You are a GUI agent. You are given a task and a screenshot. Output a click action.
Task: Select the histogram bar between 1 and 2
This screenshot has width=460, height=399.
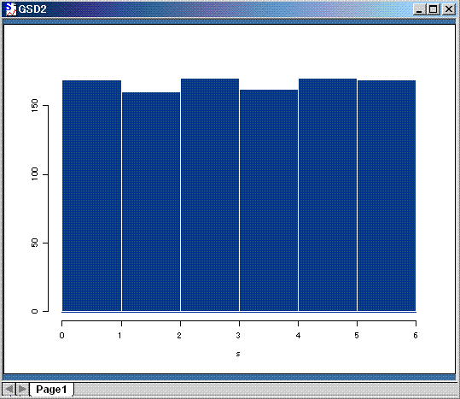coord(151,202)
